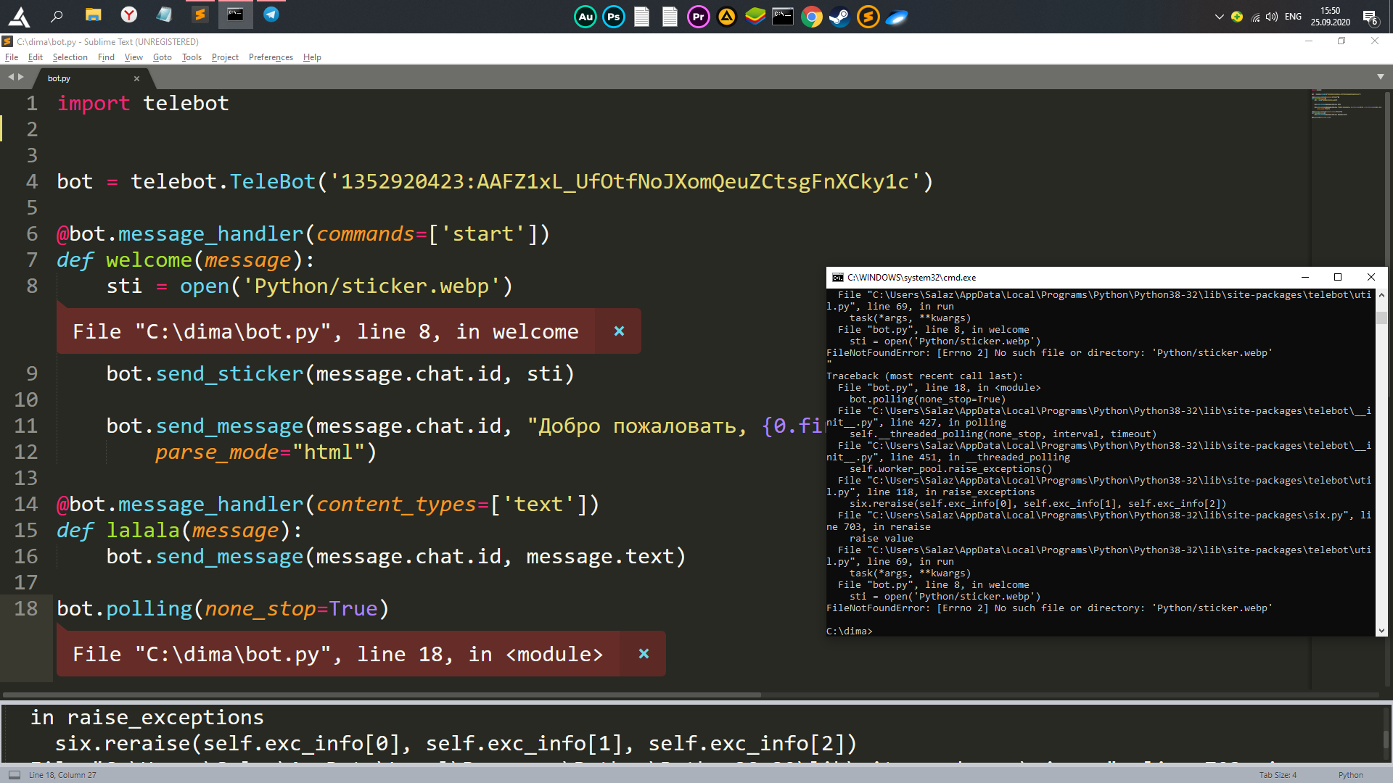Launch Adobe Premiere Pro from the dock

pyautogui.click(x=698, y=17)
